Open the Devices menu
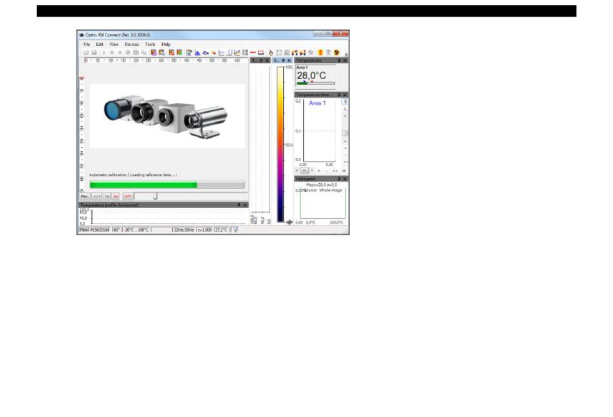 click(132, 44)
